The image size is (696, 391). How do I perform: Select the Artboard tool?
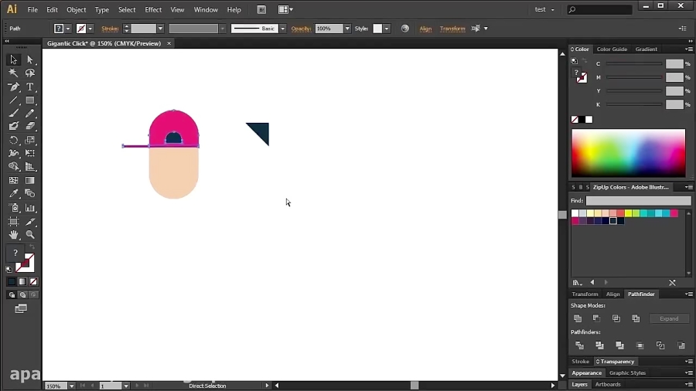(13, 222)
